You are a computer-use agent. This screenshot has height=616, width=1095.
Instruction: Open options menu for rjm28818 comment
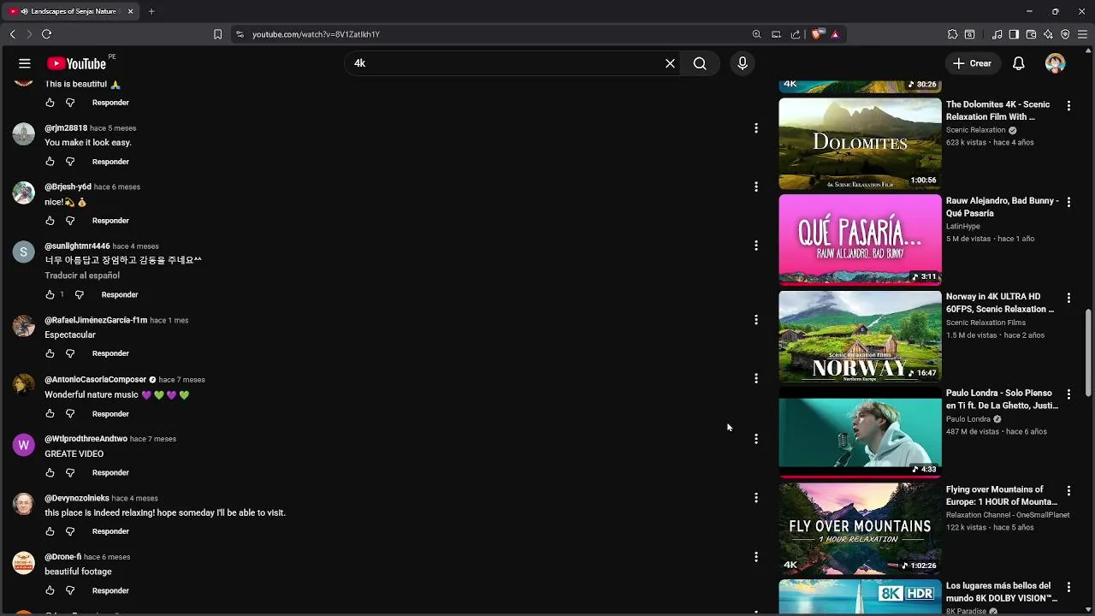coord(755,128)
